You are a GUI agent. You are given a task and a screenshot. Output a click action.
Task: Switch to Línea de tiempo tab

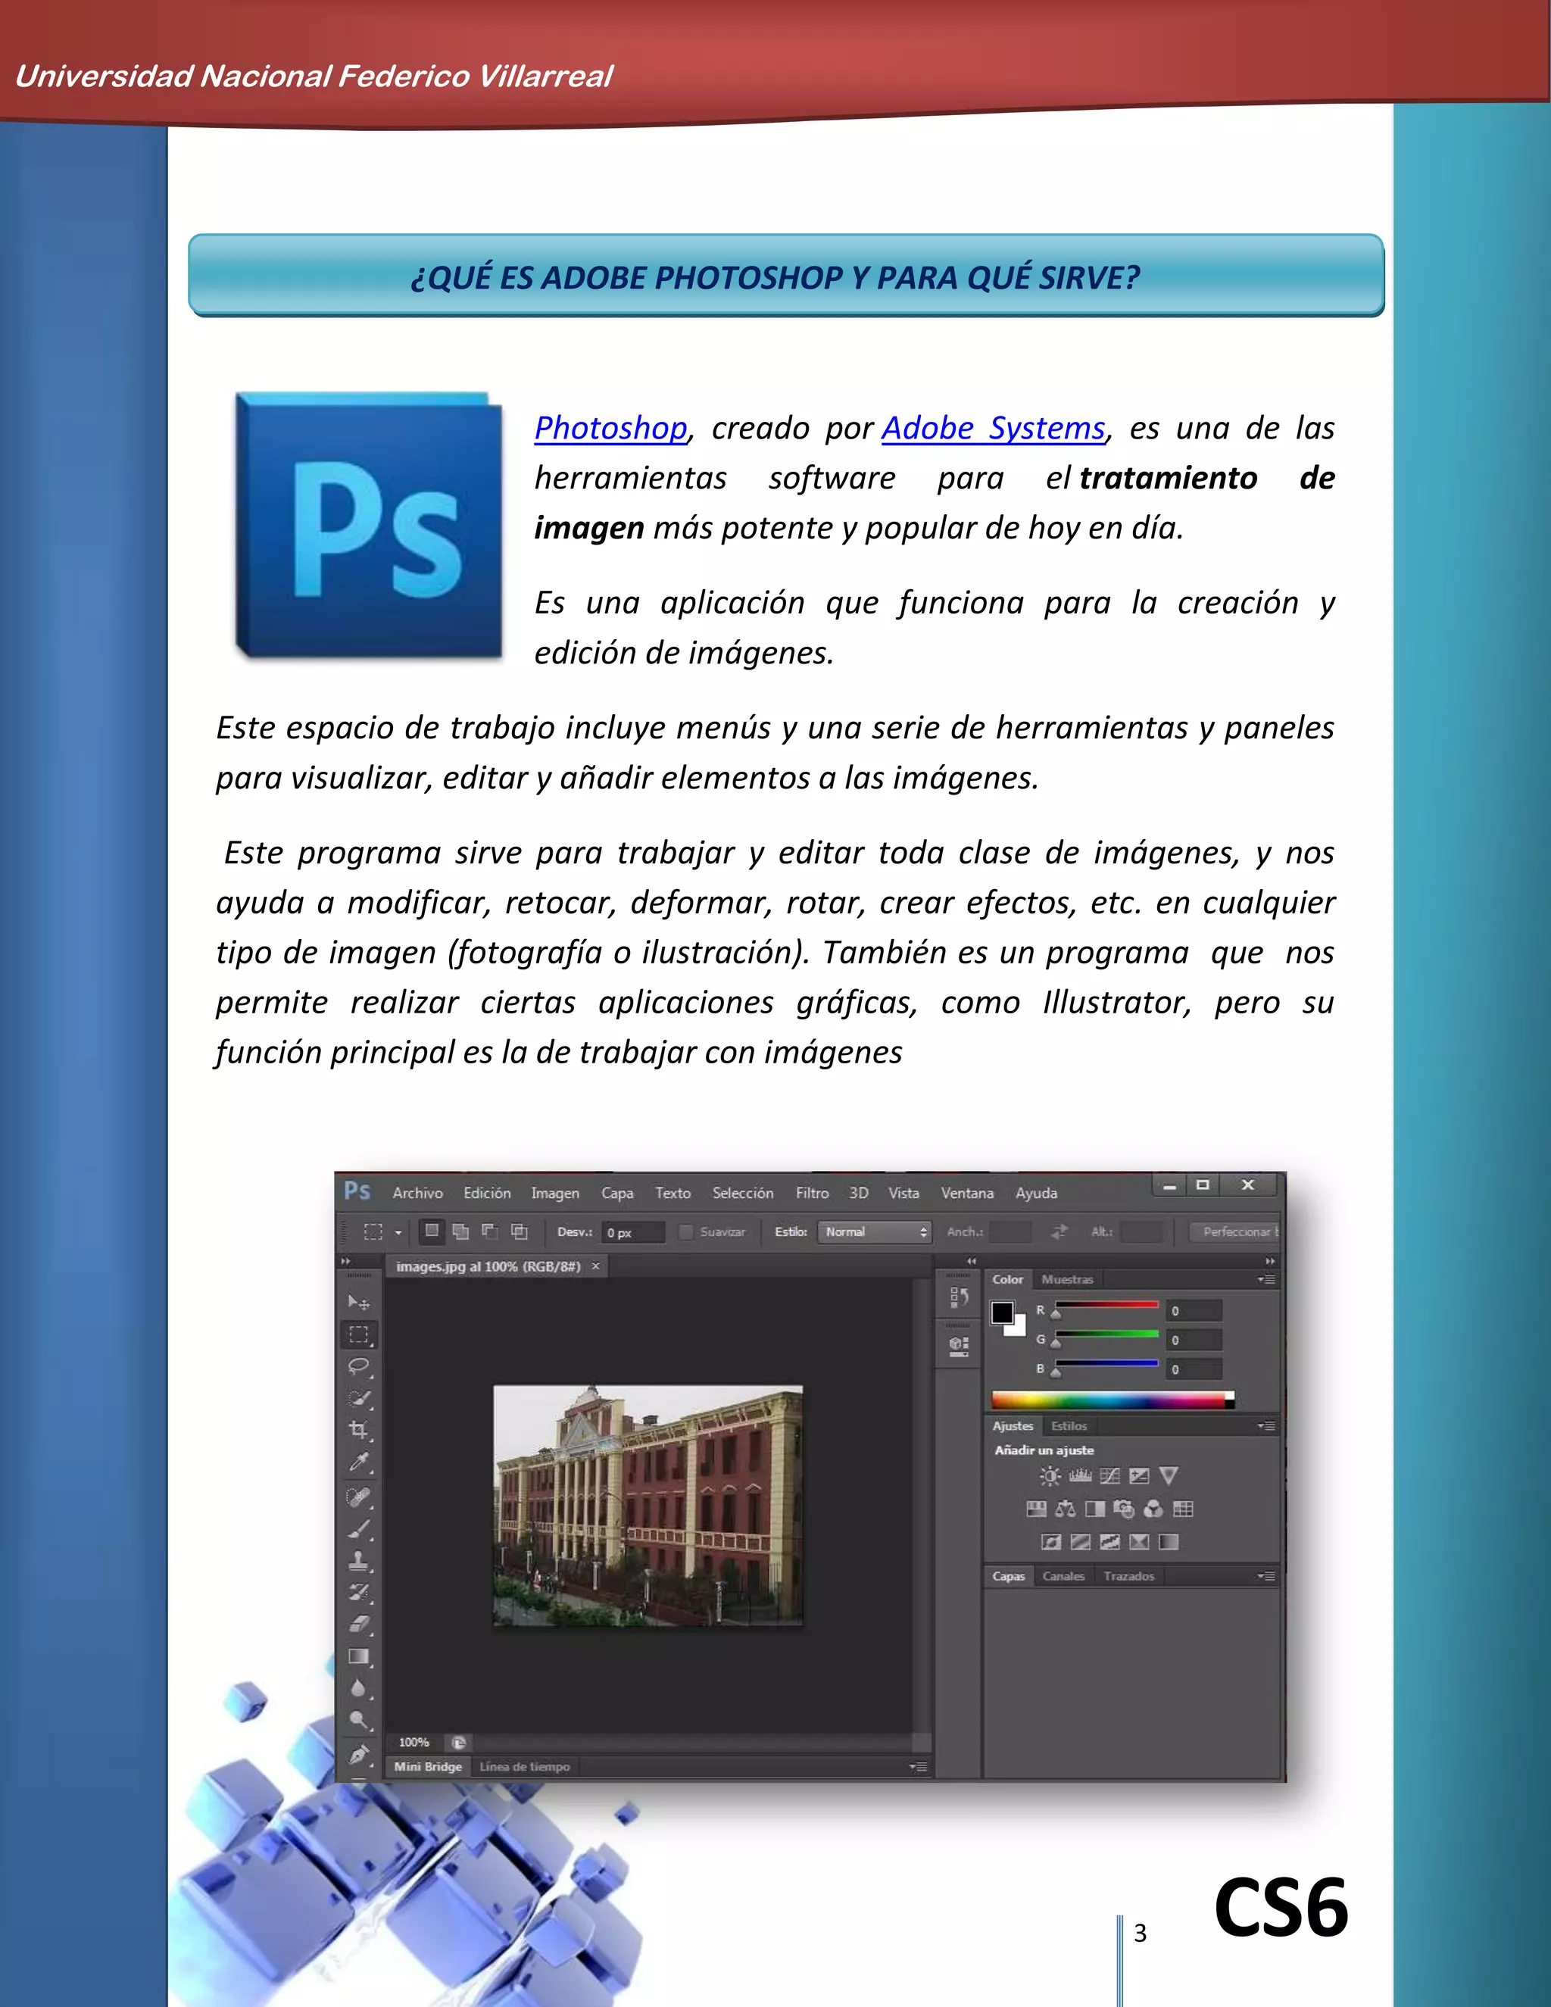tap(525, 1766)
